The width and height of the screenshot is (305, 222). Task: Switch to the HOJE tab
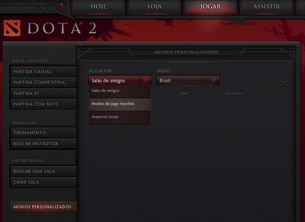point(98,7)
